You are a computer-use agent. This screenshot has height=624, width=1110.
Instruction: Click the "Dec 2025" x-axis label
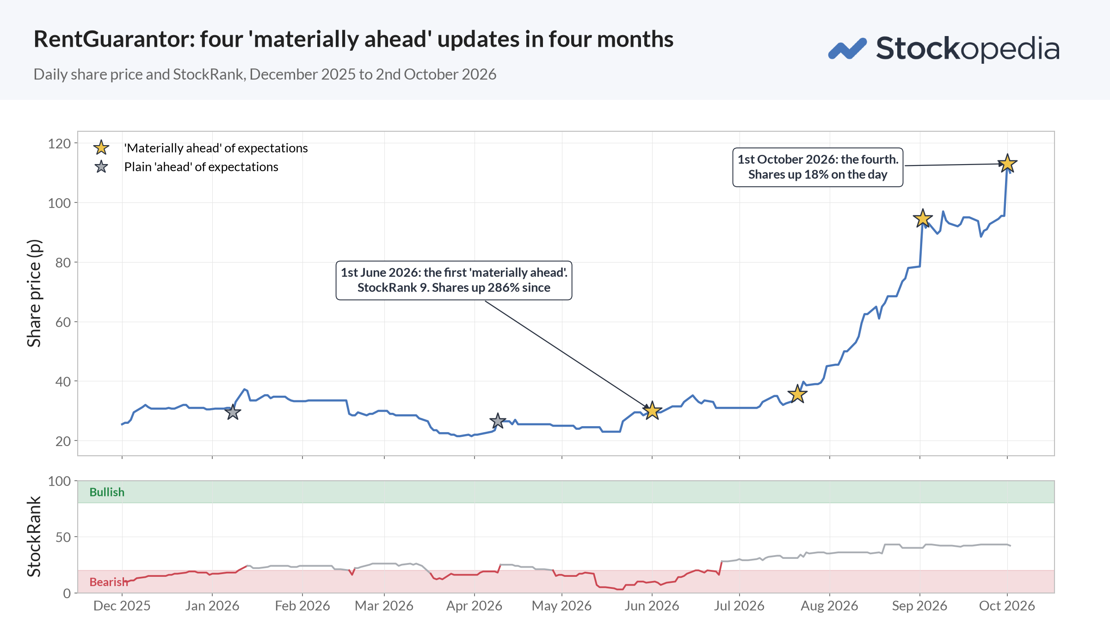[x=122, y=606]
